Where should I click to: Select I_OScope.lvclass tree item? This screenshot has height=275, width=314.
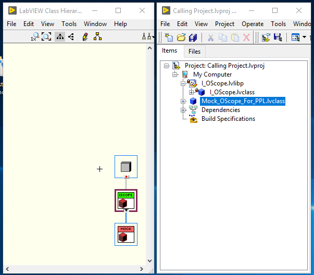click(x=232, y=92)
